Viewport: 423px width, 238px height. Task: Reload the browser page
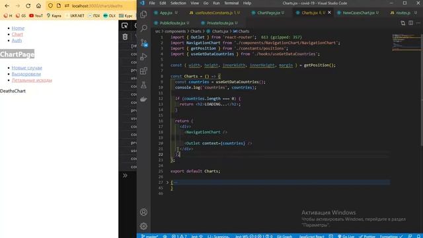coord(28,6)
